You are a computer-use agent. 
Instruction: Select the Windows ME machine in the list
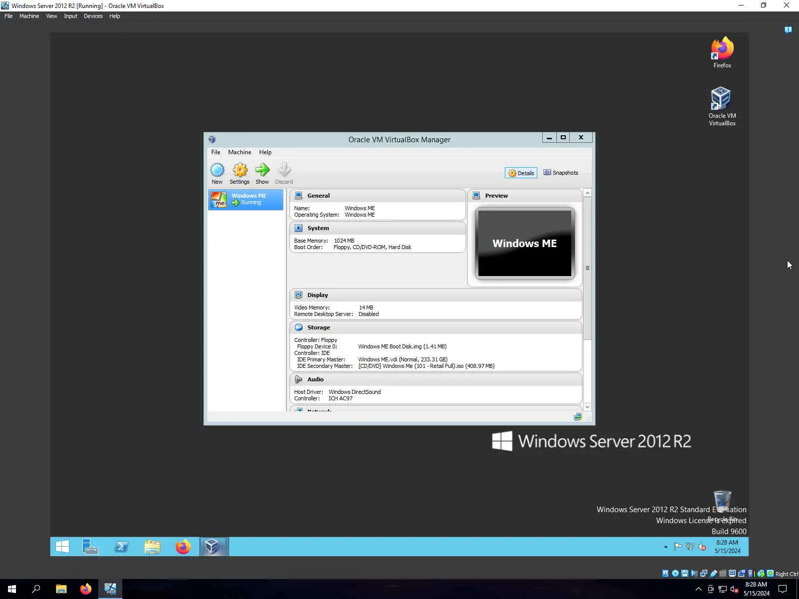pos(246,199)
